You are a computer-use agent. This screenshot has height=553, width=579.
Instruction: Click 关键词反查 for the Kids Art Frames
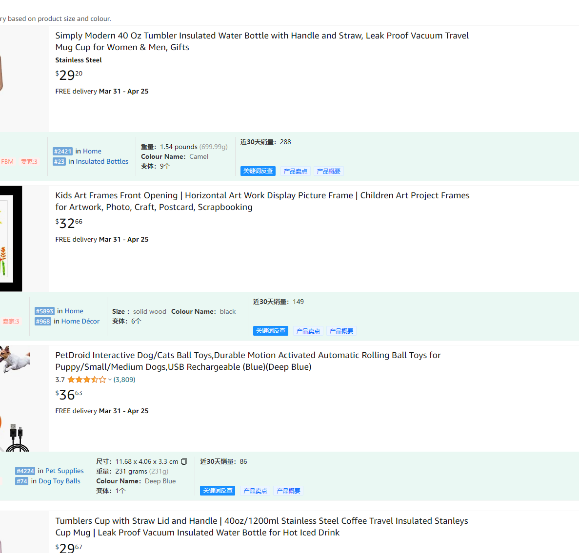point(270,330)
